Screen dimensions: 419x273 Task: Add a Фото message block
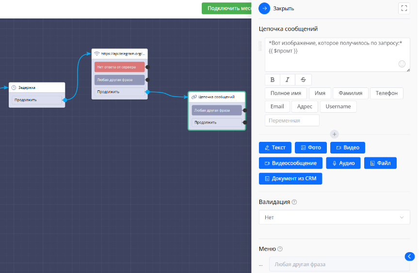click(x=310, y=148)
